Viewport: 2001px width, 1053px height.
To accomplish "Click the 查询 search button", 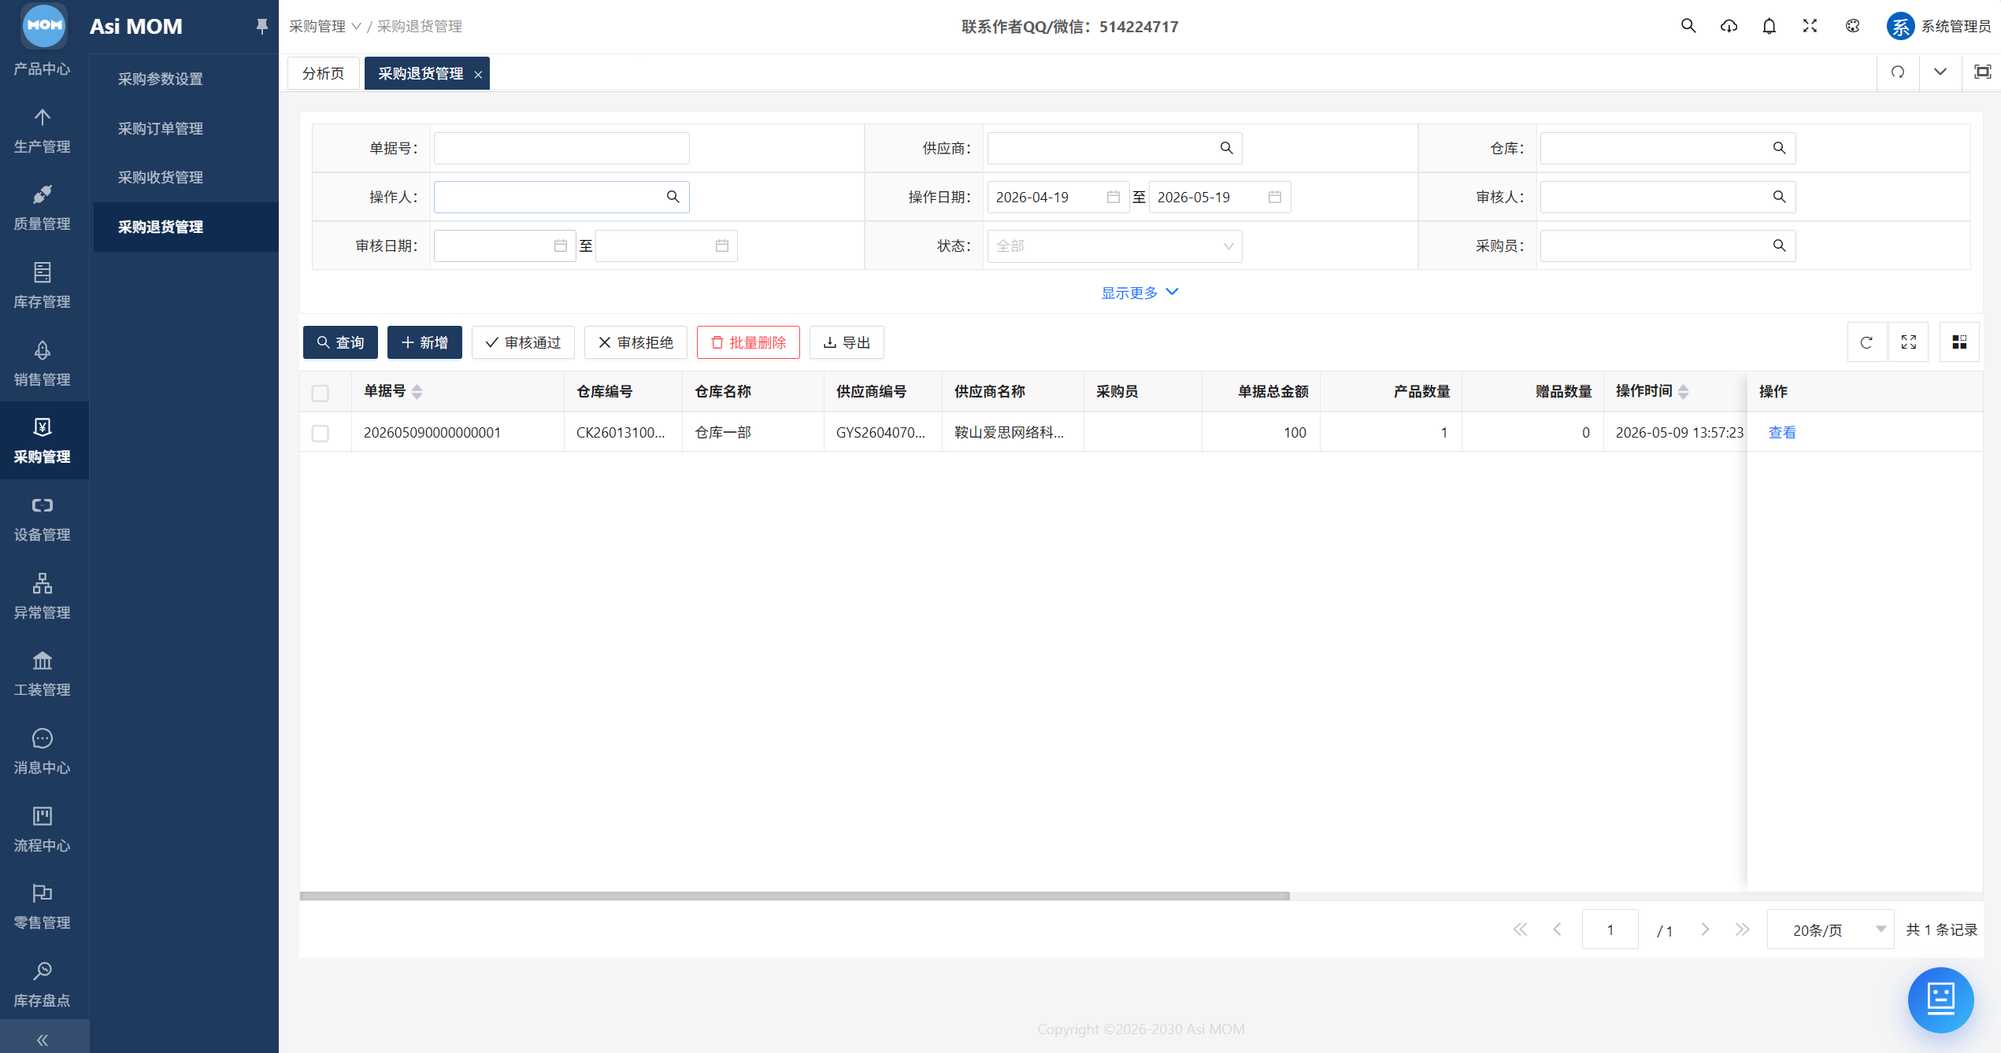I will (x=340, y=342).
